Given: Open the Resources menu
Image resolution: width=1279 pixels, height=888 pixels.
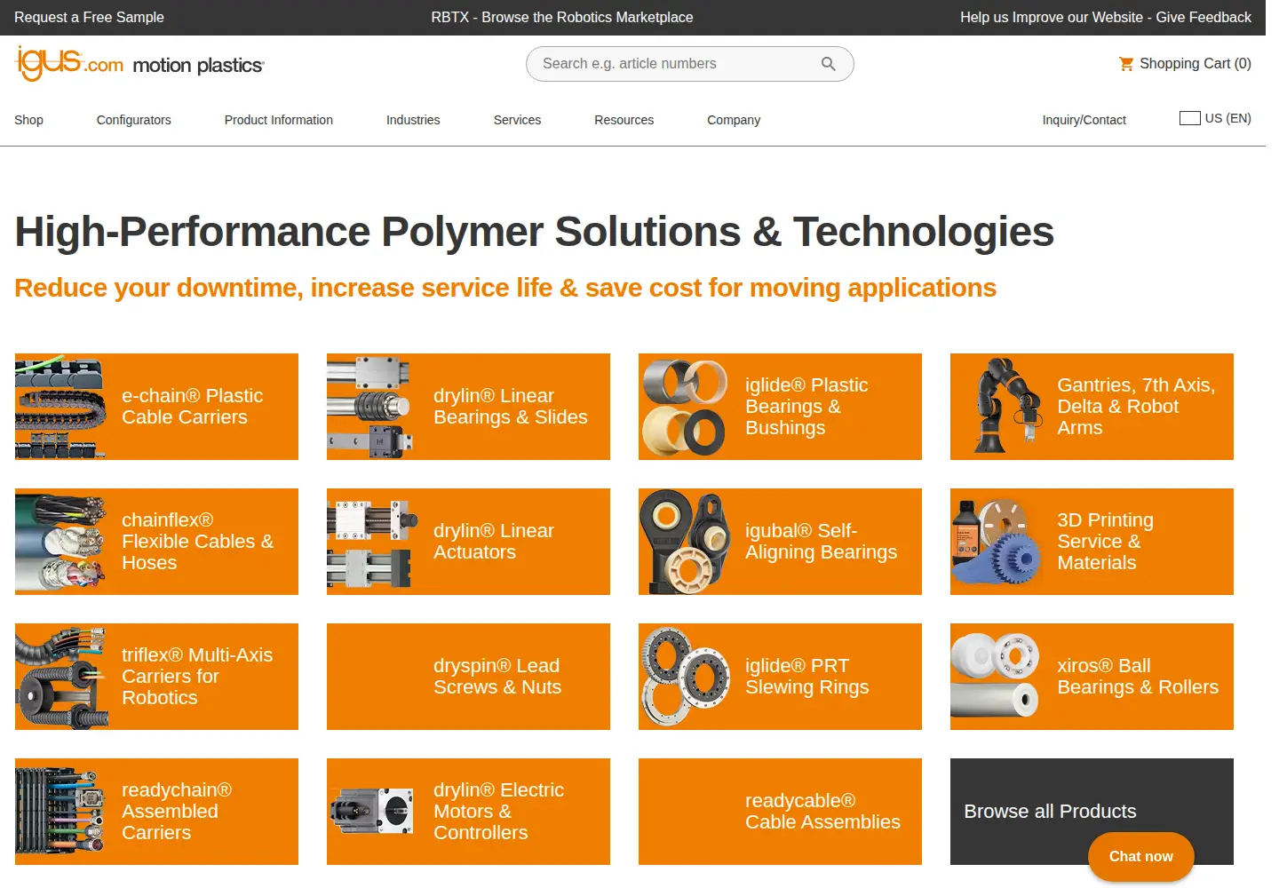Looking at the screenshot, I should (624, 120).
